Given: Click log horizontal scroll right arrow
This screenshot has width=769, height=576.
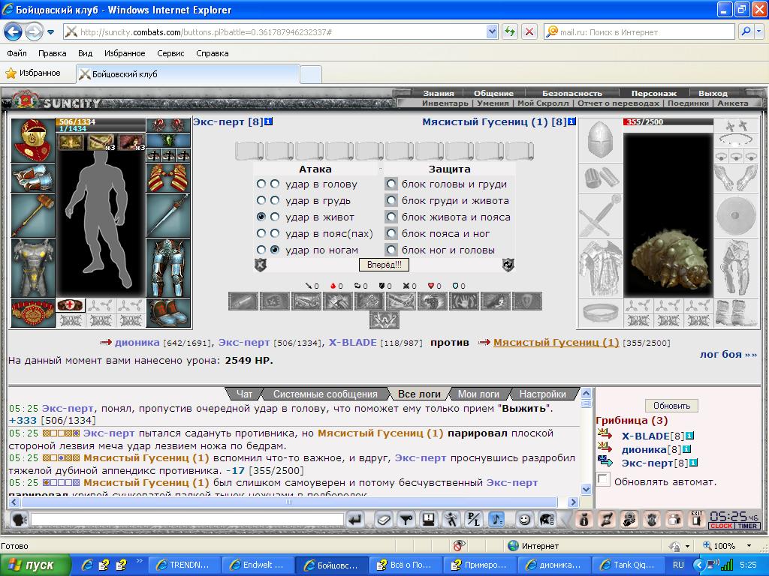Looking at the screenshot, I should [573, 502].
